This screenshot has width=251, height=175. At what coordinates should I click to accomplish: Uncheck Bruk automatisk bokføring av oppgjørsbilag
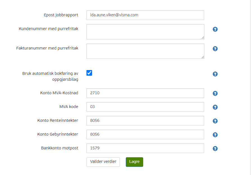click(89, 73)
